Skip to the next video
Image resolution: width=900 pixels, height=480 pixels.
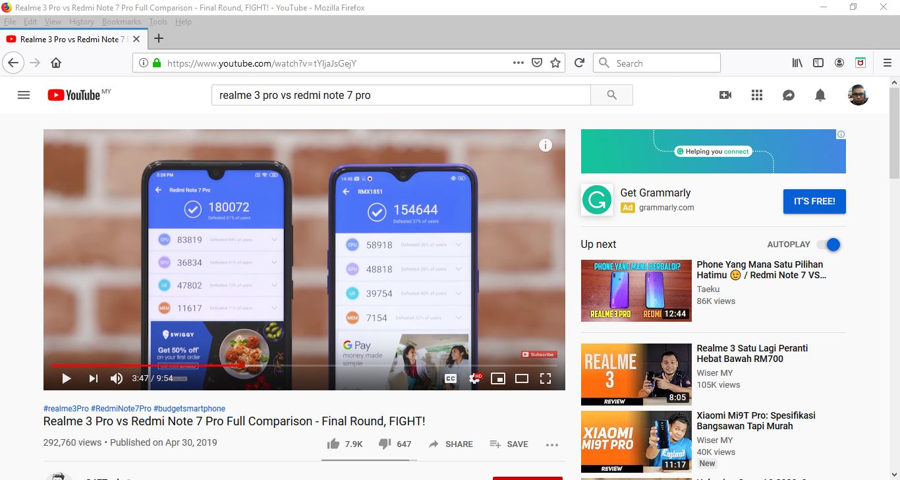pos(93,378)
